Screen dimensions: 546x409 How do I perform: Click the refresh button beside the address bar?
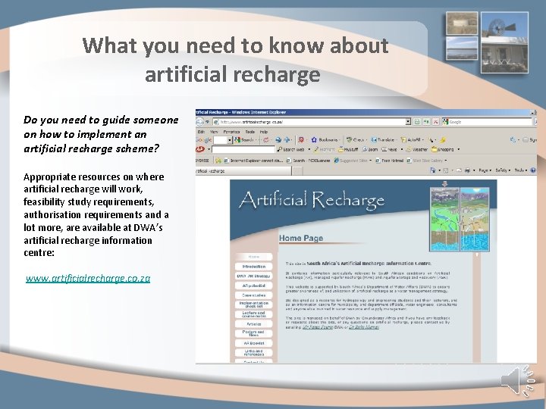(426, 122)
